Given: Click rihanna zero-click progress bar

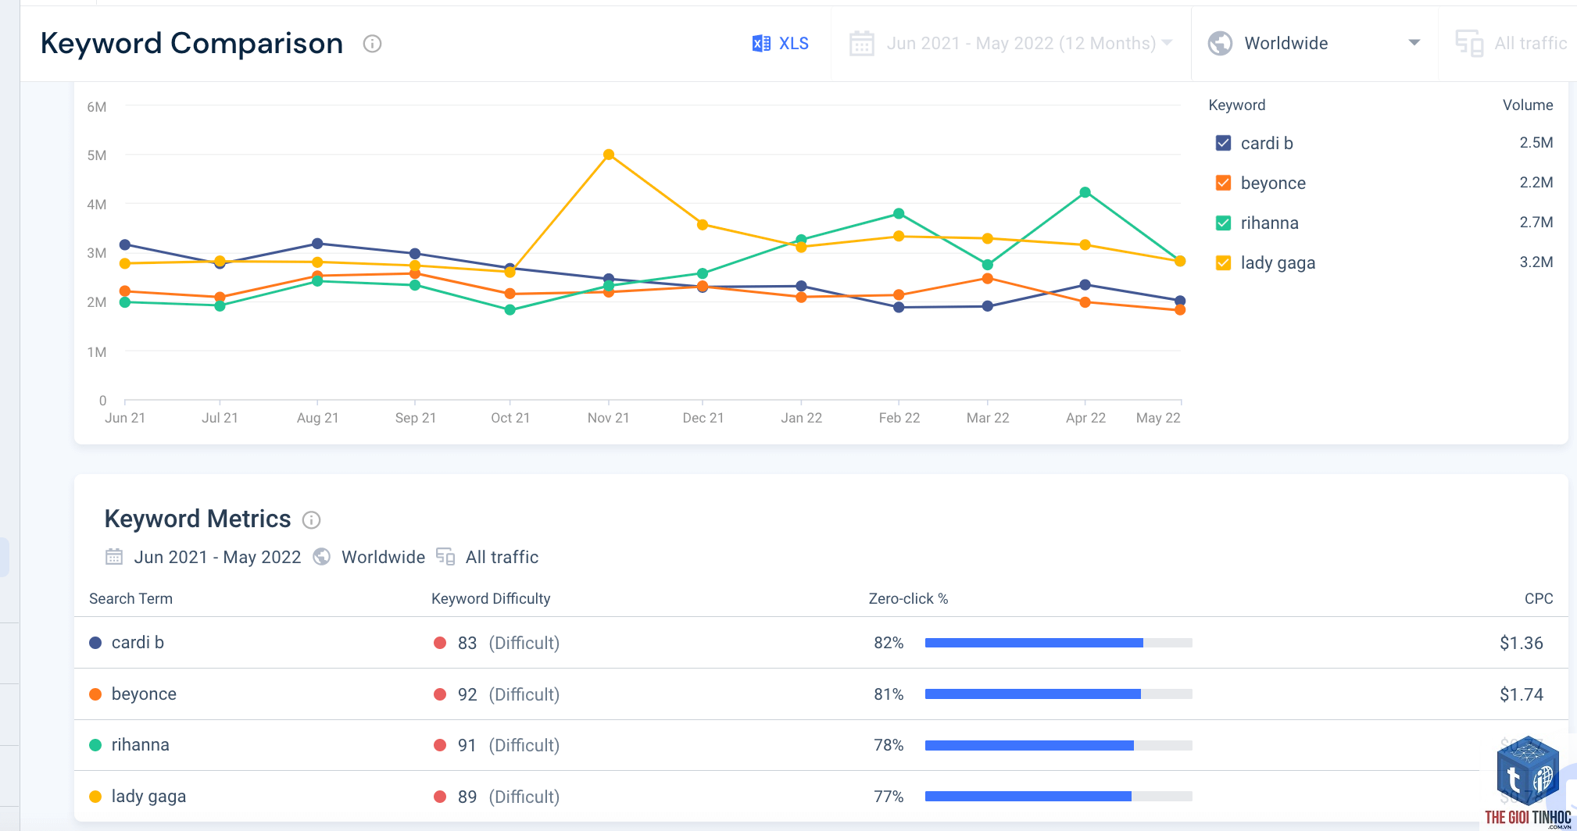Looking at the screenshot, I should click(1058, 745).
